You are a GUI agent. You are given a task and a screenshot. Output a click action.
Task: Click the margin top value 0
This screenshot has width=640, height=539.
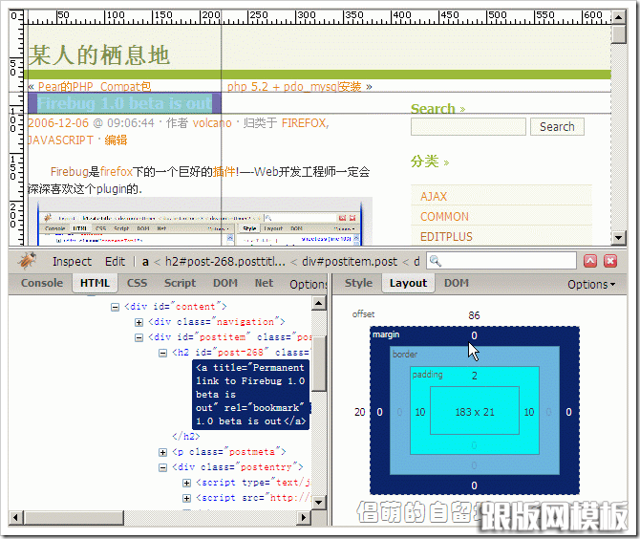pyautogui.click(x=474, y=335)
